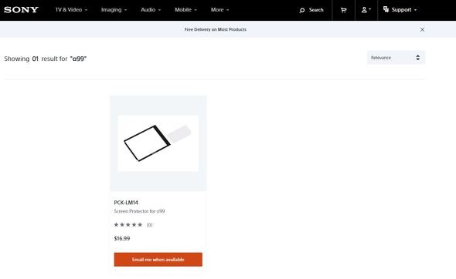The height and width of the screenshot is (279, 456).
Task: Expand the More menu
Action: 219,10
